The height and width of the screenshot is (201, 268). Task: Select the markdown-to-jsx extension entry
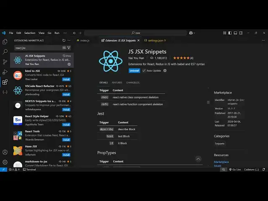[x=42, y=163]
